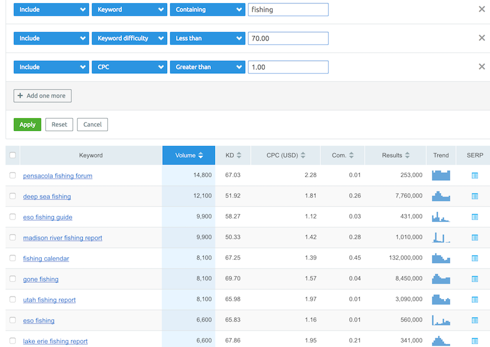Open Include dropdown in the CPC row
Image resolution: width=490 pixels, height=347 pixels.
(51, 67)
